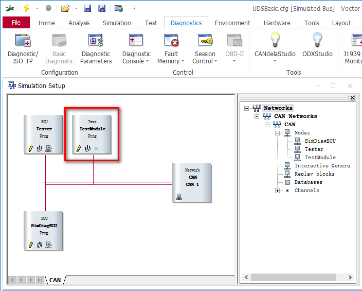Click the Save configuration floppy icon
The image size is (362, 291).
click(87, 8)
